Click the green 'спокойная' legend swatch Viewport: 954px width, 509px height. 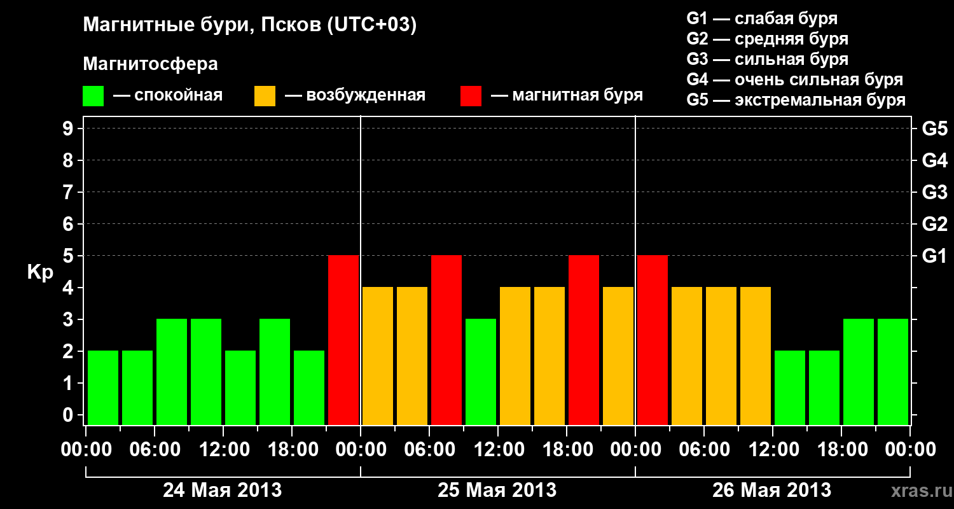(93, 96)
